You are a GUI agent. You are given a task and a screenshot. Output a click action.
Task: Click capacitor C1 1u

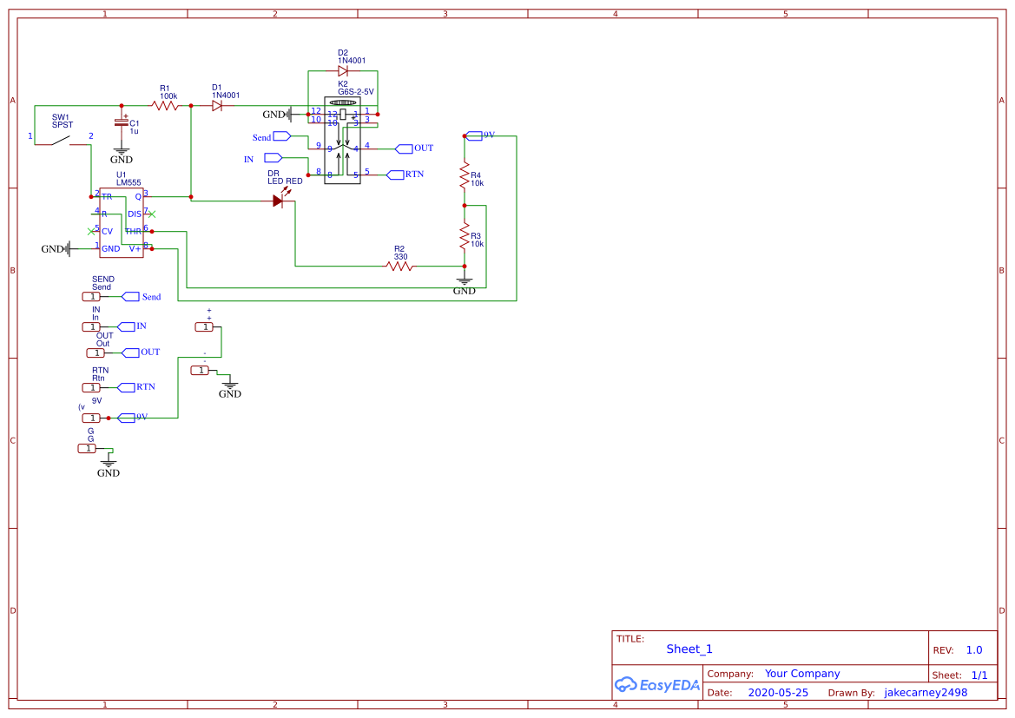[122, 124]
